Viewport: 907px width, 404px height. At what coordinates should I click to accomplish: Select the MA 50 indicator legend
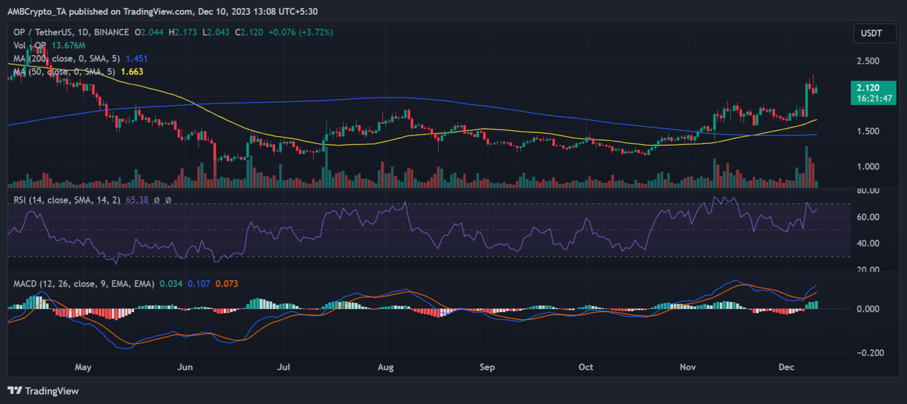[61, 71]
